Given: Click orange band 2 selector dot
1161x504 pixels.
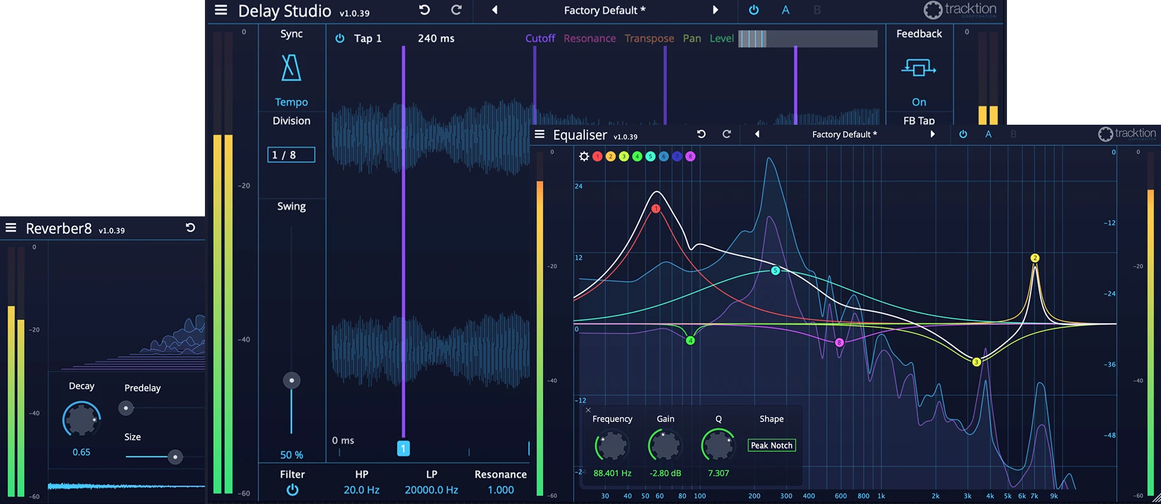Looking at the screenshot, I should tap(610, 156).
